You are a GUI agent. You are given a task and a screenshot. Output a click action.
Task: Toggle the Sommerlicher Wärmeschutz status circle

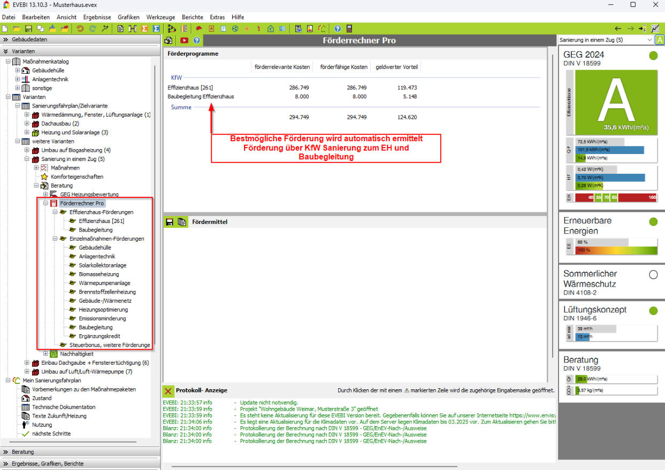click(653, 275)
